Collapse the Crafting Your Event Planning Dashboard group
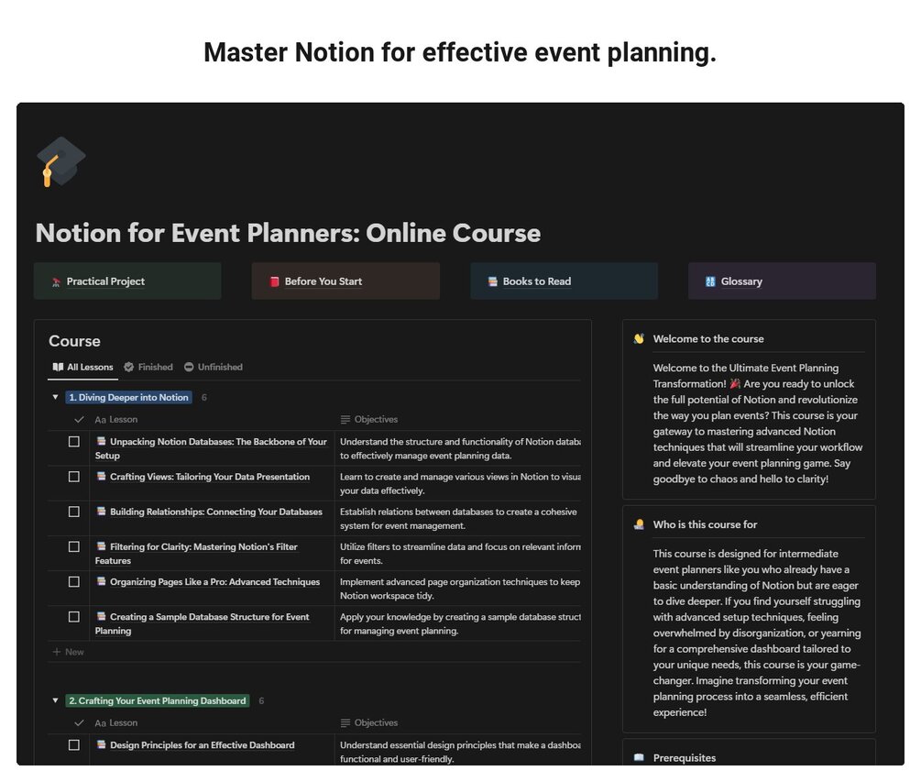 coord(55,701)
